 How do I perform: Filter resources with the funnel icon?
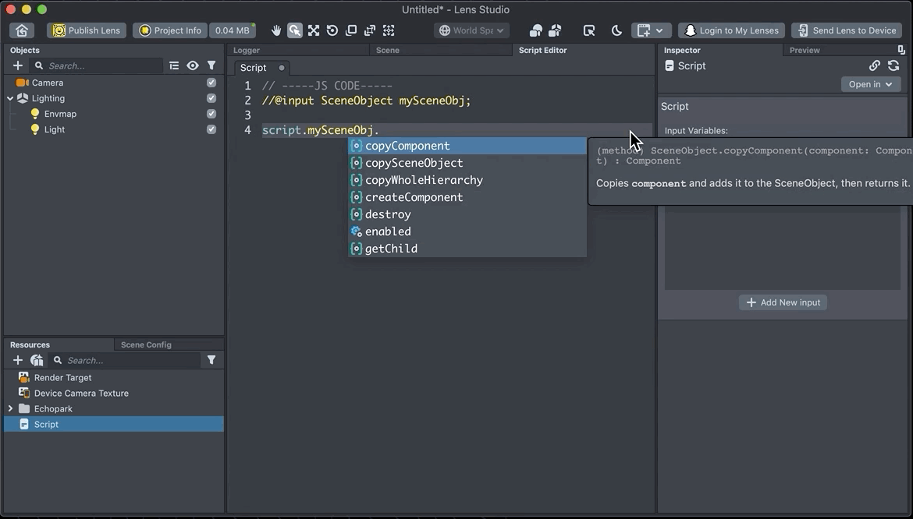click(211, 360)
